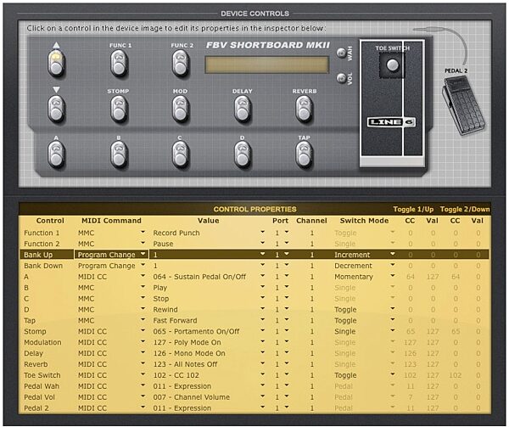Click the LCD display on the Shortboard

coord(267,65)
